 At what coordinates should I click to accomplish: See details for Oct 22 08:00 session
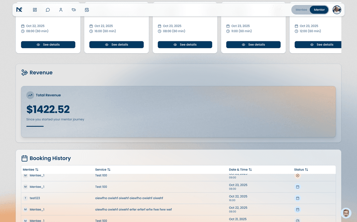click(48, 45)
